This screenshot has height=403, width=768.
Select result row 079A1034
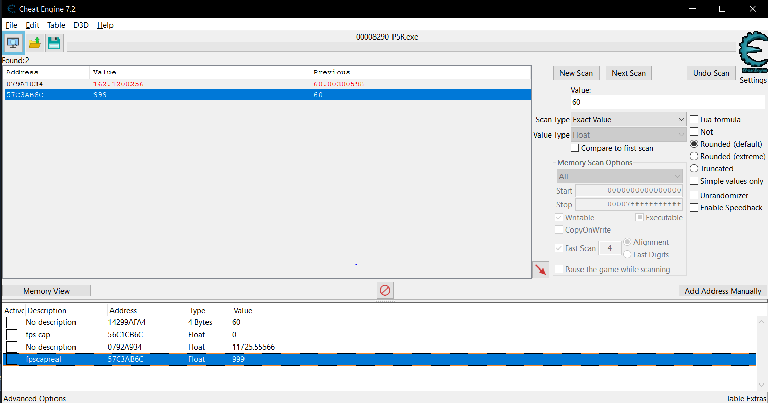point(267,84)
